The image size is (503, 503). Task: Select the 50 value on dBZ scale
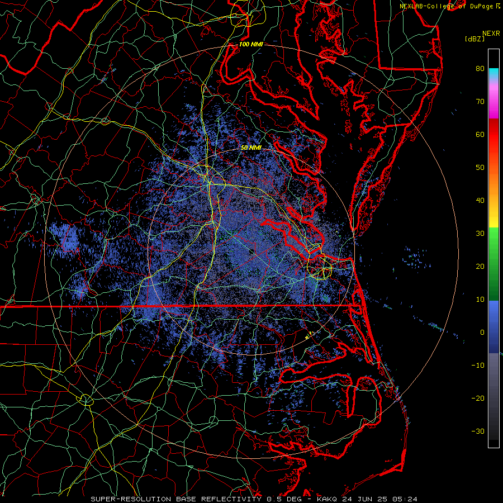pos(480,168)
